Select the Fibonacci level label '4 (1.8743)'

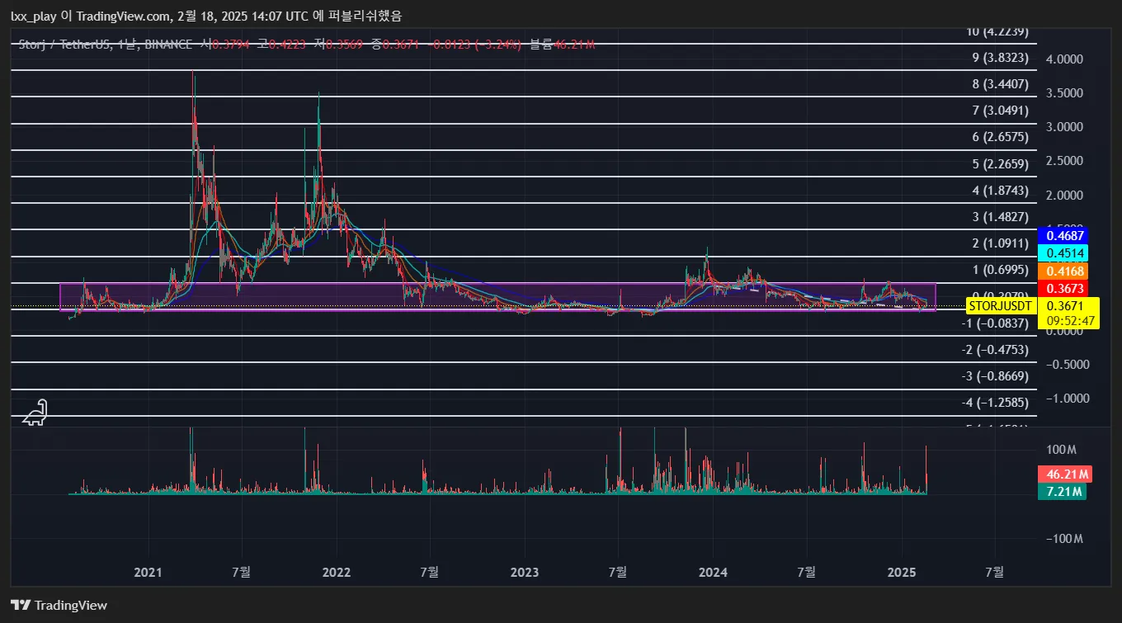click(x=1001, y=191)
